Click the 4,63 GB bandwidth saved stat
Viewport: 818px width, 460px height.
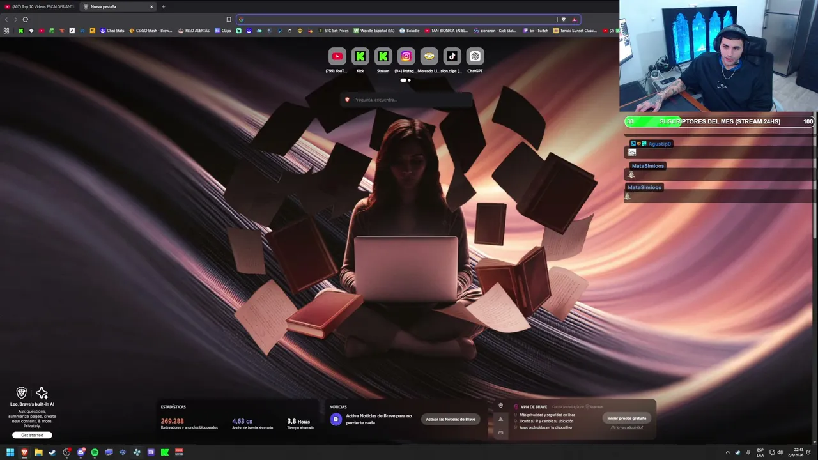coord(252,423)
